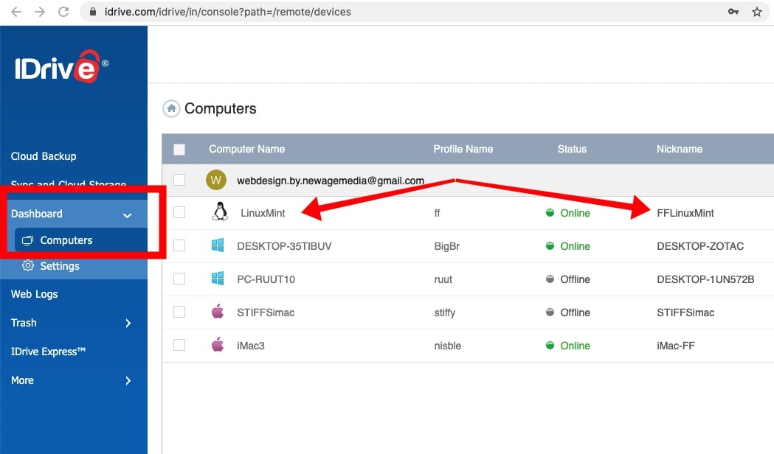
Task: Click the Apple icon for iMac3
Action: (x=218, y=345)
